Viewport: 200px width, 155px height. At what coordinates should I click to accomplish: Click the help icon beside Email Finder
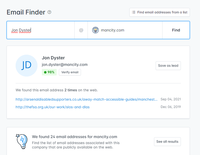tap(49, 12)
